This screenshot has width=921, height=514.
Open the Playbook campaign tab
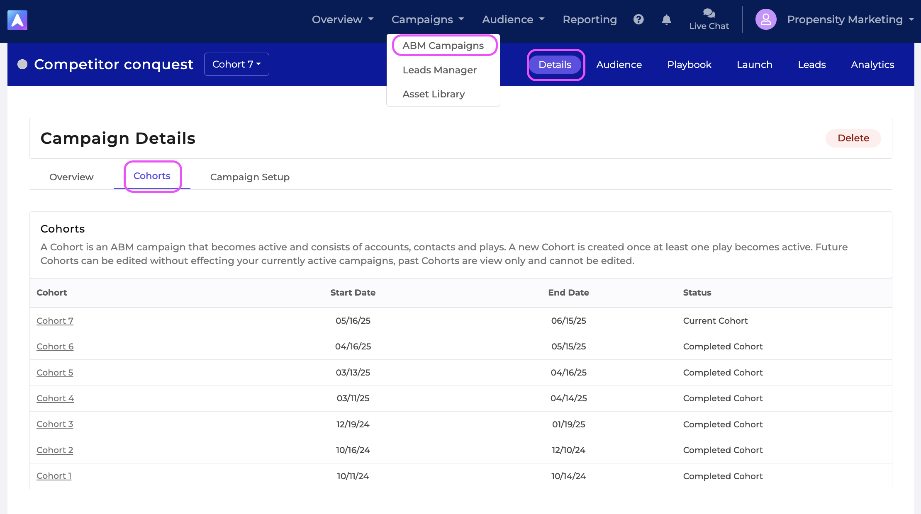690,65
